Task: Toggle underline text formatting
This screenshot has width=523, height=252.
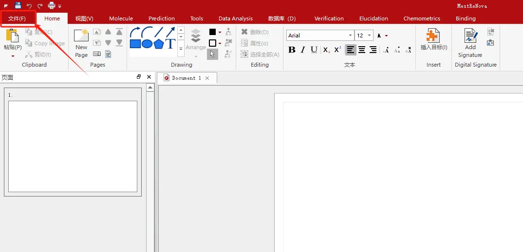Action: click(314, 50)
